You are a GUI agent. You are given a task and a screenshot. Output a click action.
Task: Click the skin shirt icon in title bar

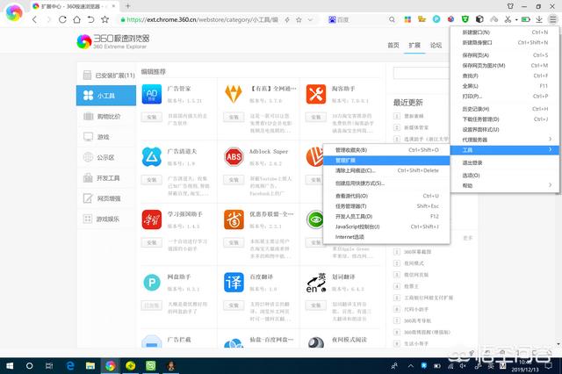[510, 6]
